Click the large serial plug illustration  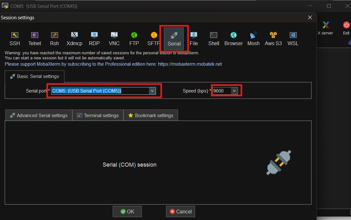279,162
